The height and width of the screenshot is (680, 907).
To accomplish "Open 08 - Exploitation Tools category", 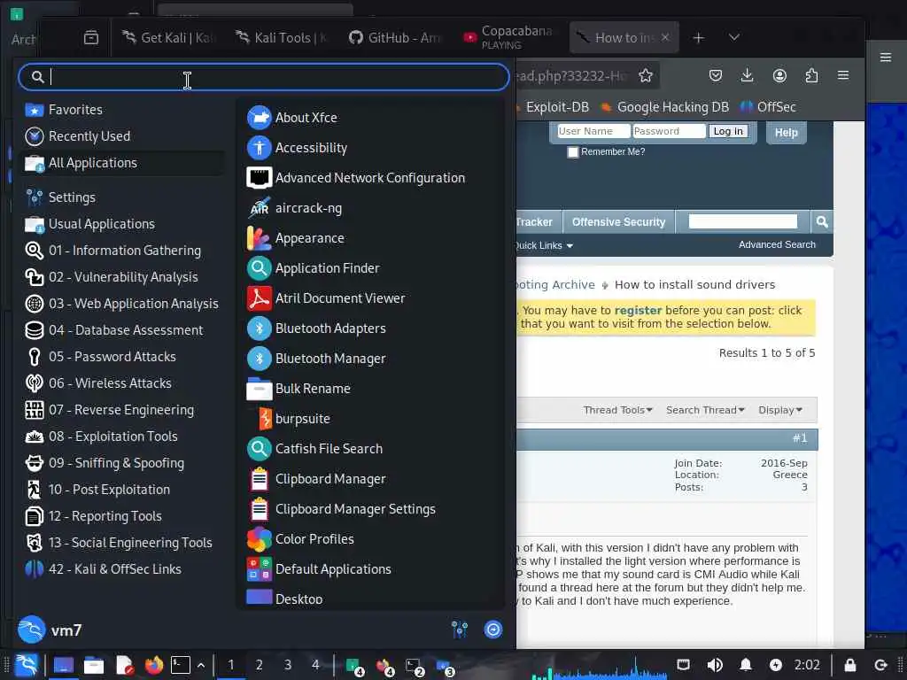I will click(121, 437).
